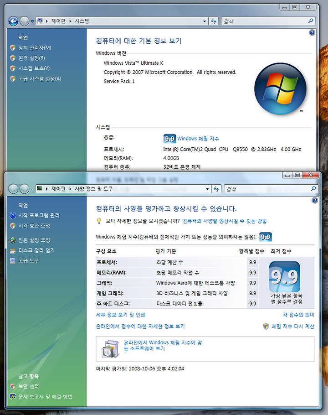328x415 pixels.
Task: Open 시작 프로그램 관리 task
Action: (x=39, y=215)
